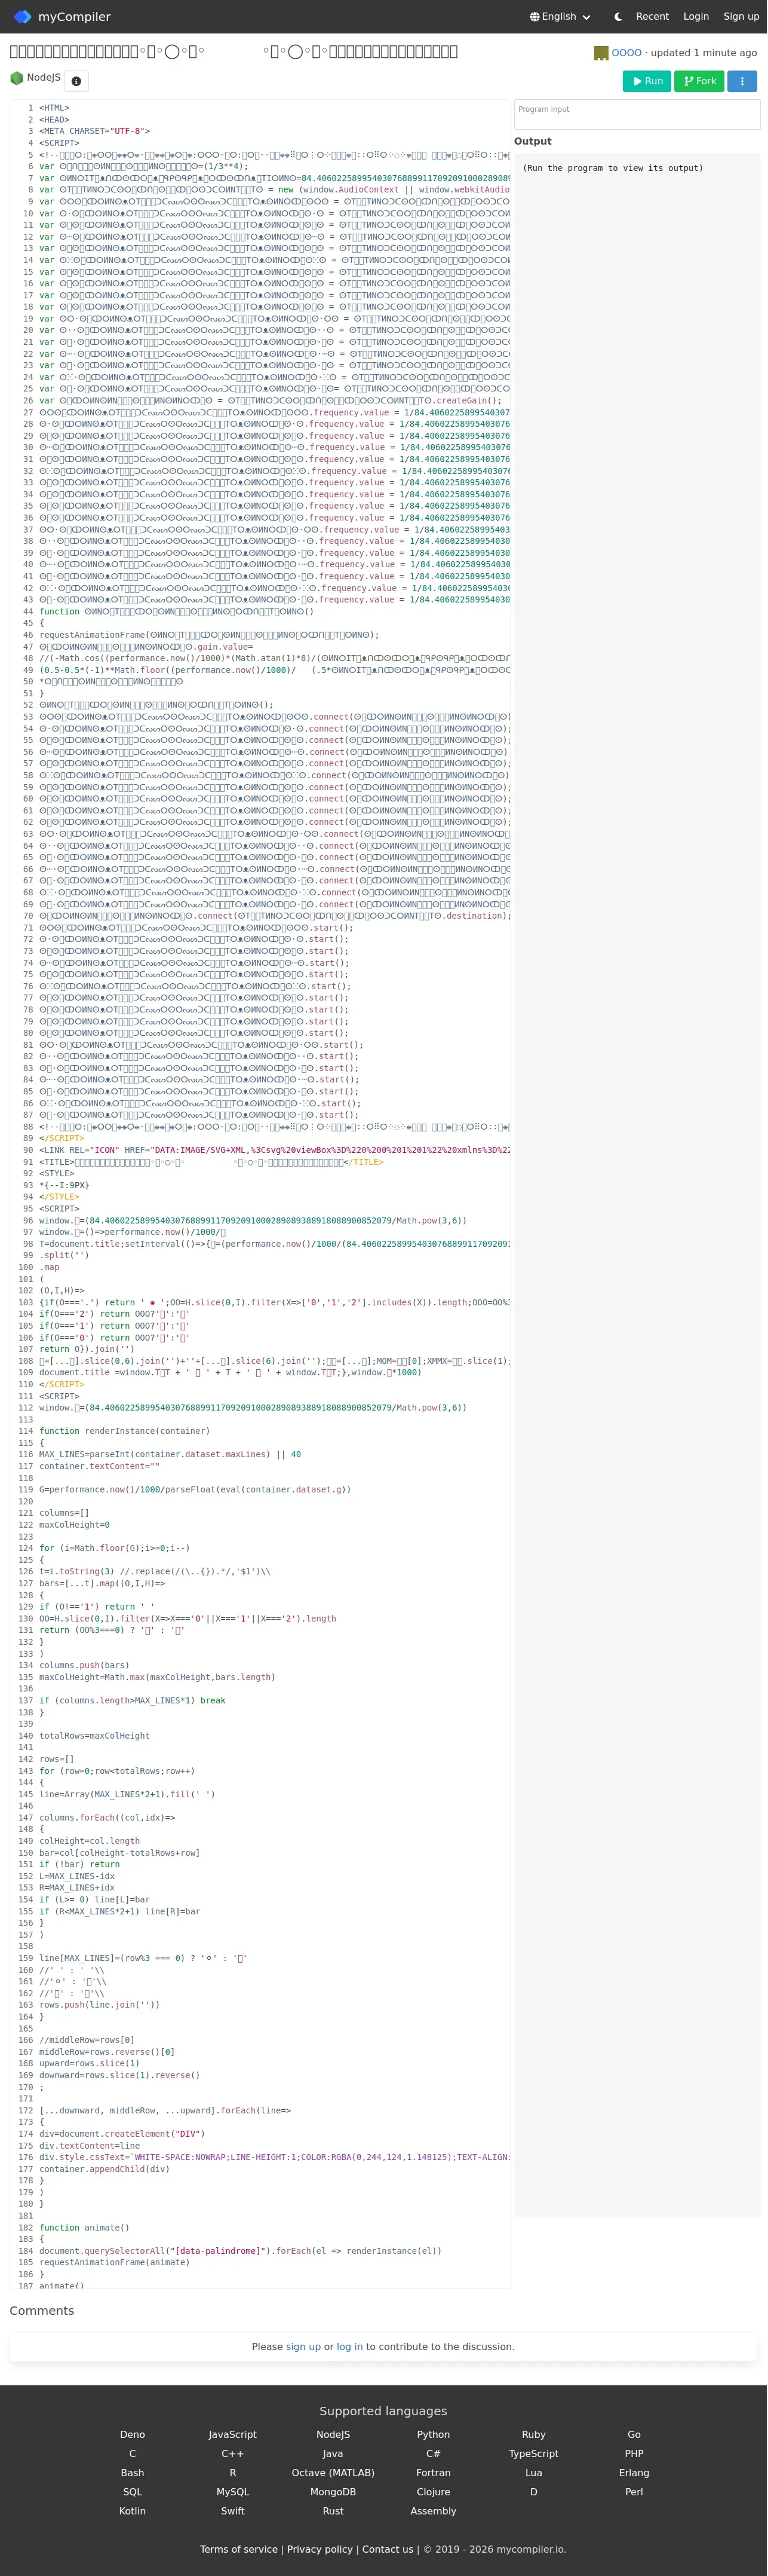Open the author profile name link
The height and width of the screenshot is (2576, 768).
point(626,53)
